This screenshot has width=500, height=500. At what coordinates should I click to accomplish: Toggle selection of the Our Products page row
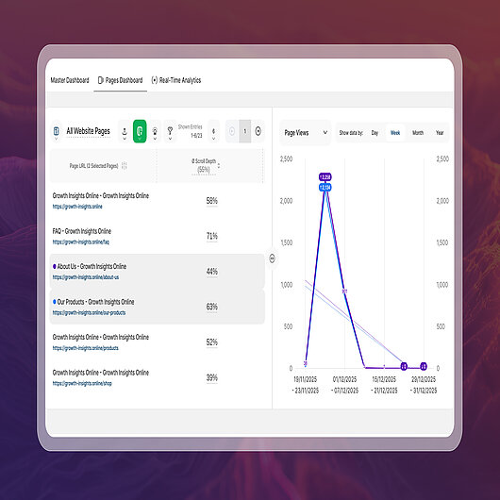pos(158,307)
